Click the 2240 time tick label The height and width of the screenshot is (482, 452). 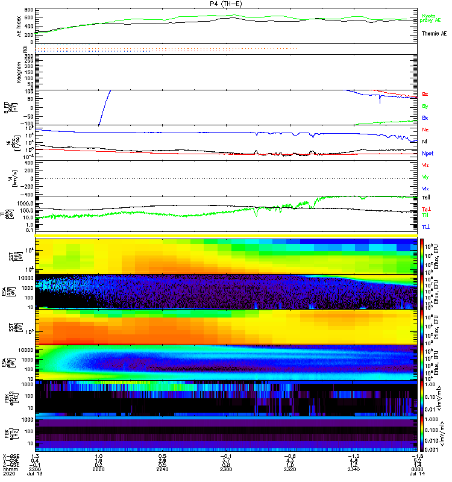[162, 469]
